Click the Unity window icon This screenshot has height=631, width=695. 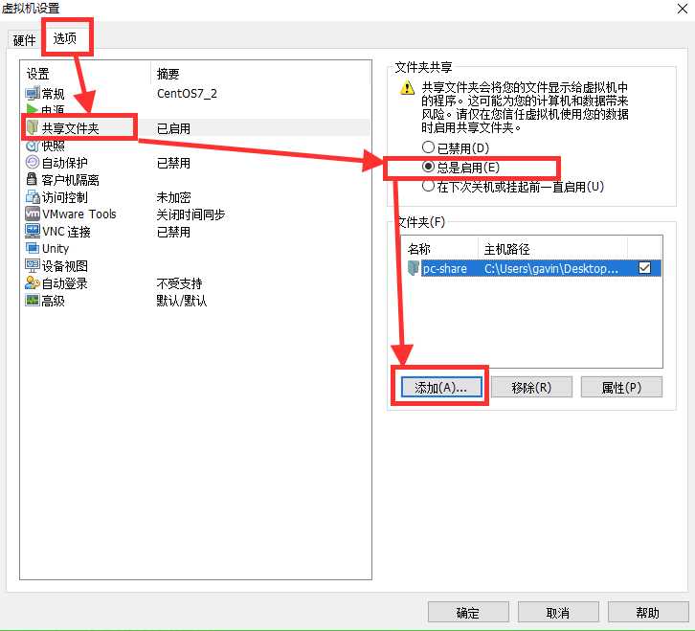33,248
